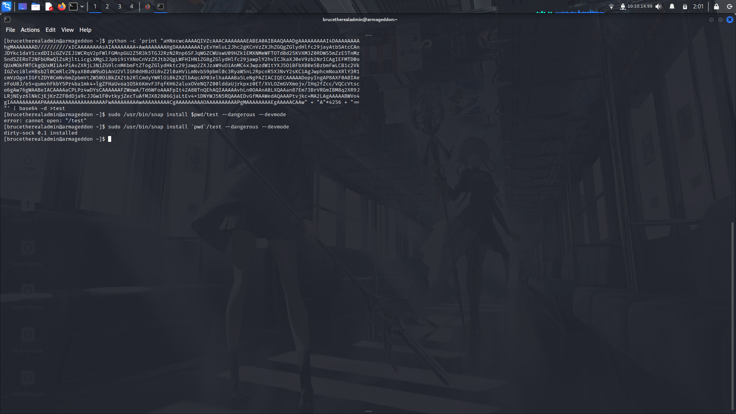
Task: Open the Actions menu in the terminal
Action: 30,30
